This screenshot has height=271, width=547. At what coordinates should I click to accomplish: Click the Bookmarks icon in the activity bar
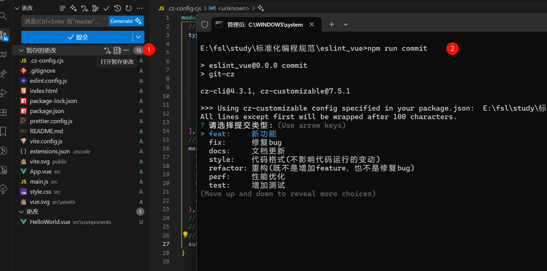3,131
